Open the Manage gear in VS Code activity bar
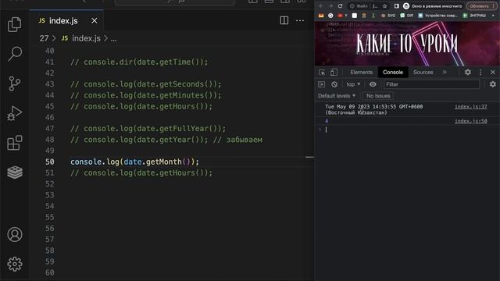This screenshot has width=500, height=281. (15, 264)
